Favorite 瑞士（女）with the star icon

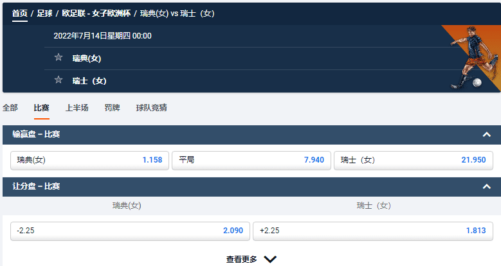point(59,80)
